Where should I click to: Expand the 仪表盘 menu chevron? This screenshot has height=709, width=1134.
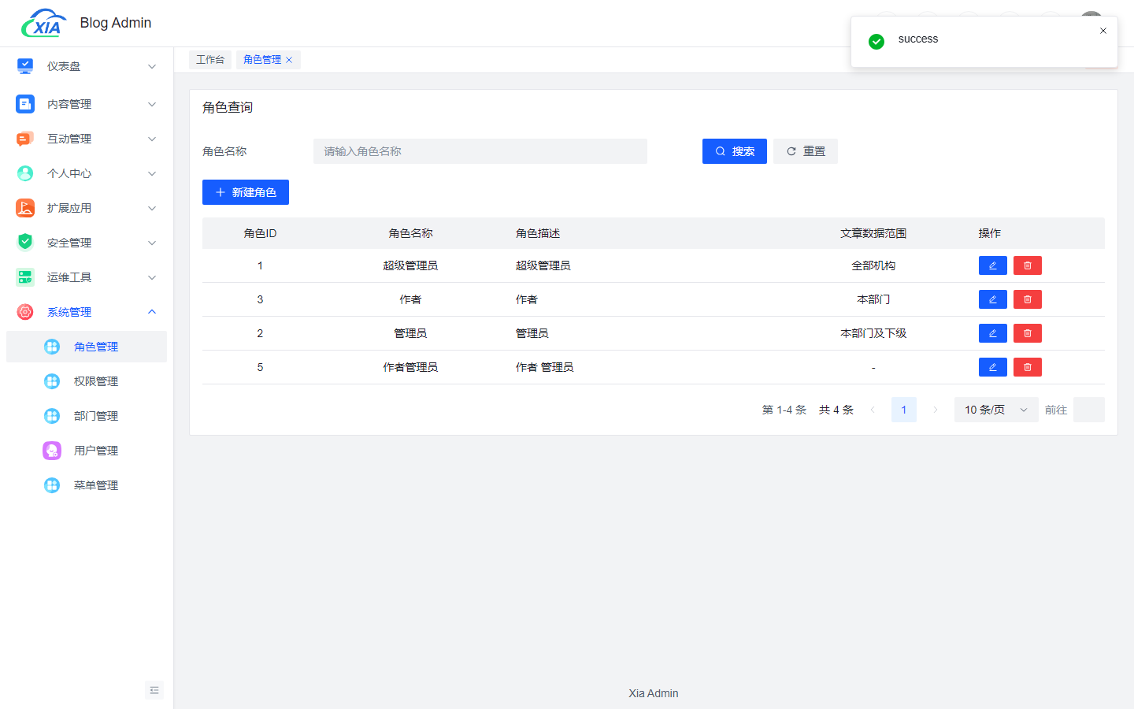152,66
